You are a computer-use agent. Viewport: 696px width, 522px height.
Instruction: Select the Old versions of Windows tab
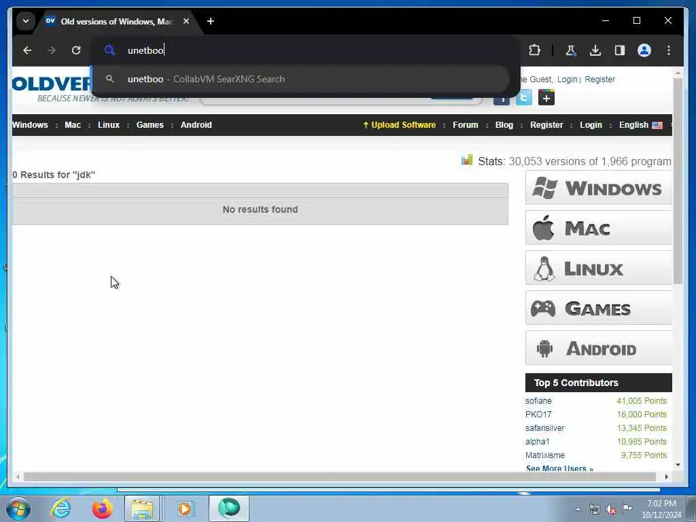pos(116,21)
